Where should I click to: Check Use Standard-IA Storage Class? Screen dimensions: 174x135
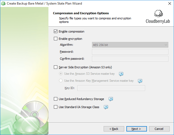[55, 107]
